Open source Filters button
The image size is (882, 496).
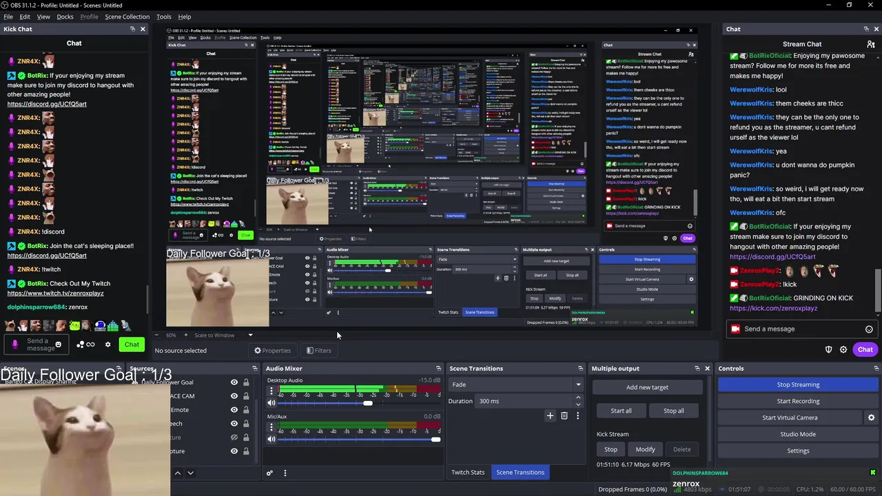(318, 351)
